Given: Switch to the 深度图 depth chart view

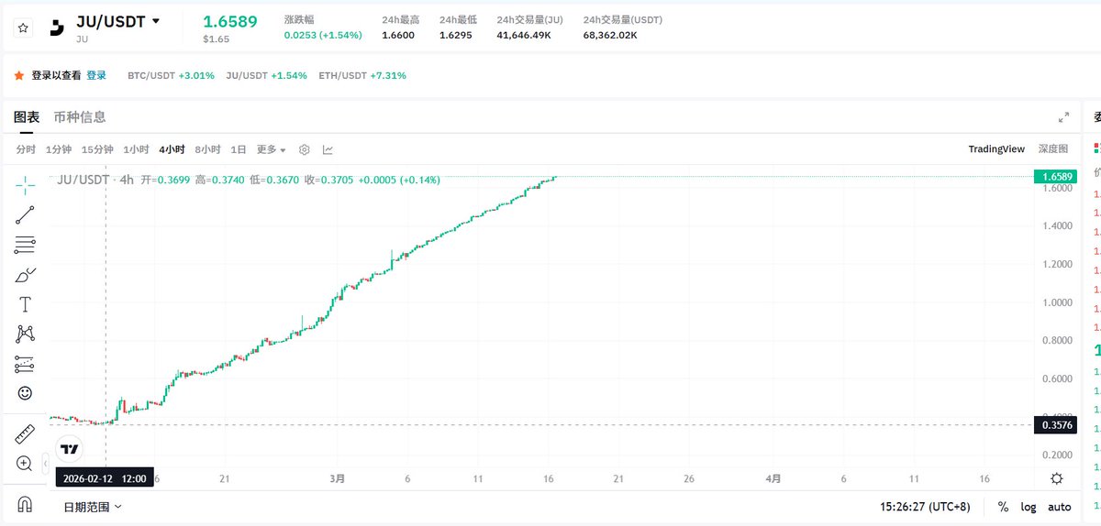Looking at the screenshot, I should click(1052, 148).
